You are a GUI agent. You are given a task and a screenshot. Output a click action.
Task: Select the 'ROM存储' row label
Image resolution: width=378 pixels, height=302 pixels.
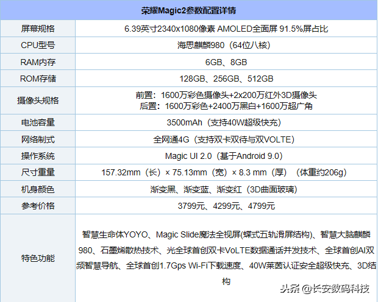pos(38,79)
